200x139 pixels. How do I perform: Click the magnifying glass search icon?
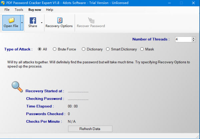pos(17,87)
